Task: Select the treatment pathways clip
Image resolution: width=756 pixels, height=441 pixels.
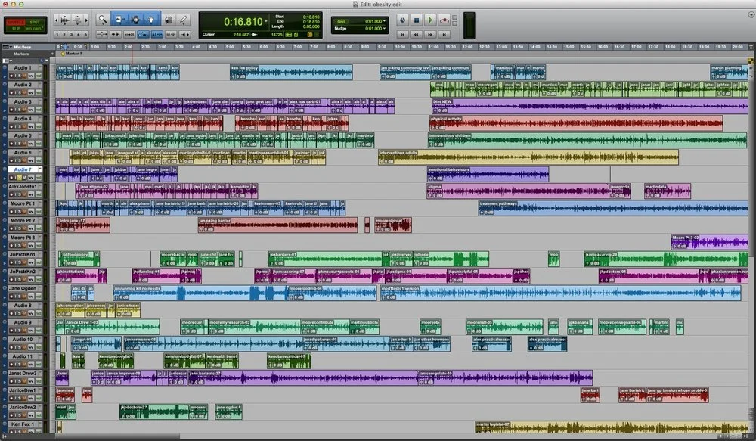Action: click(613, 208)
